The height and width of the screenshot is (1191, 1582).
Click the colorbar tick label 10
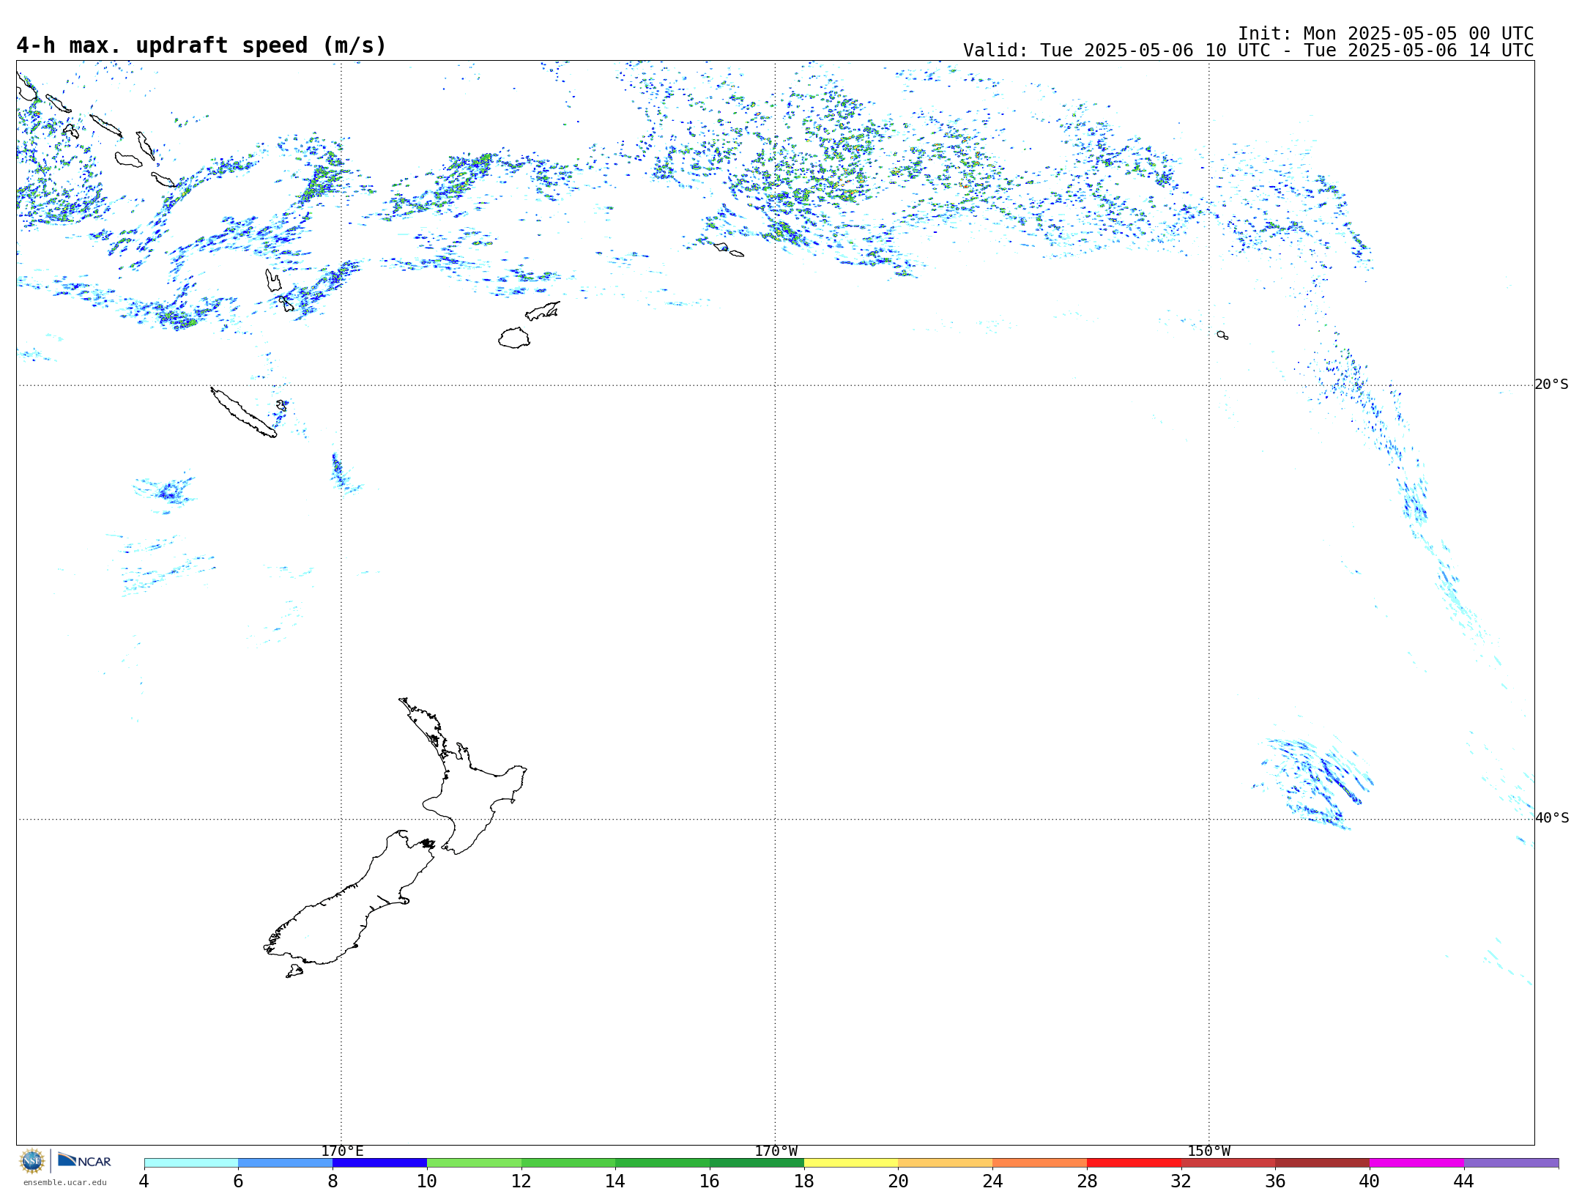click(x=427, y=1181)
